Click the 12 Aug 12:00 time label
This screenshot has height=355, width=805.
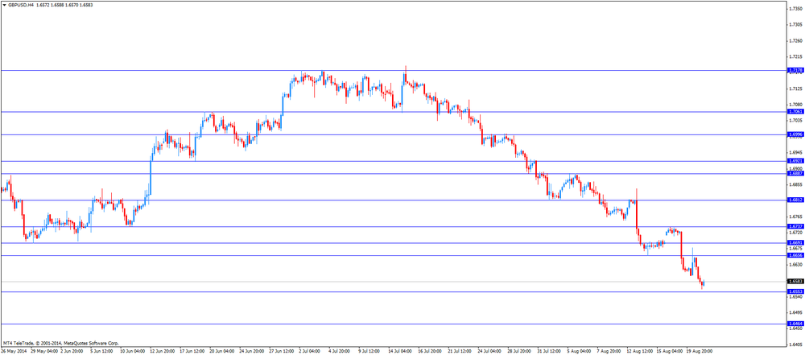[640, 352]
